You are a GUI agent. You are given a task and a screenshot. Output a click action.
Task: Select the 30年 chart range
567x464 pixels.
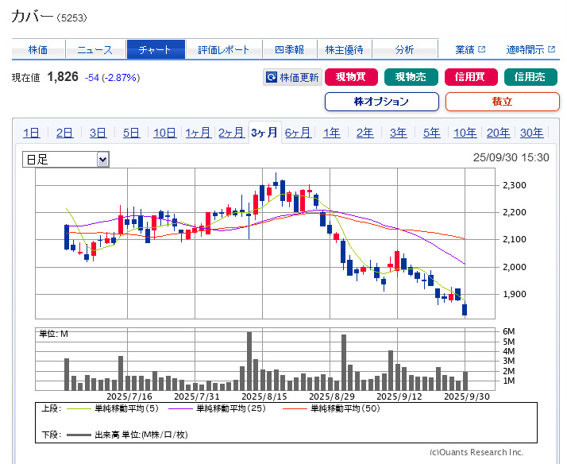coord(531,133)
